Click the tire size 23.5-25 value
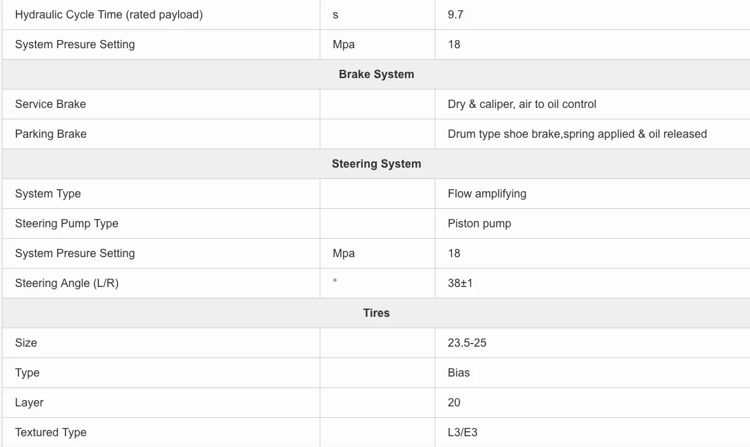 coord(467,343)
